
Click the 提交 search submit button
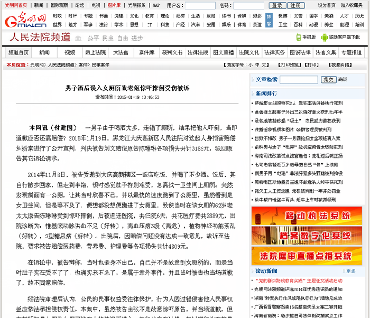(x=328, y=80)
